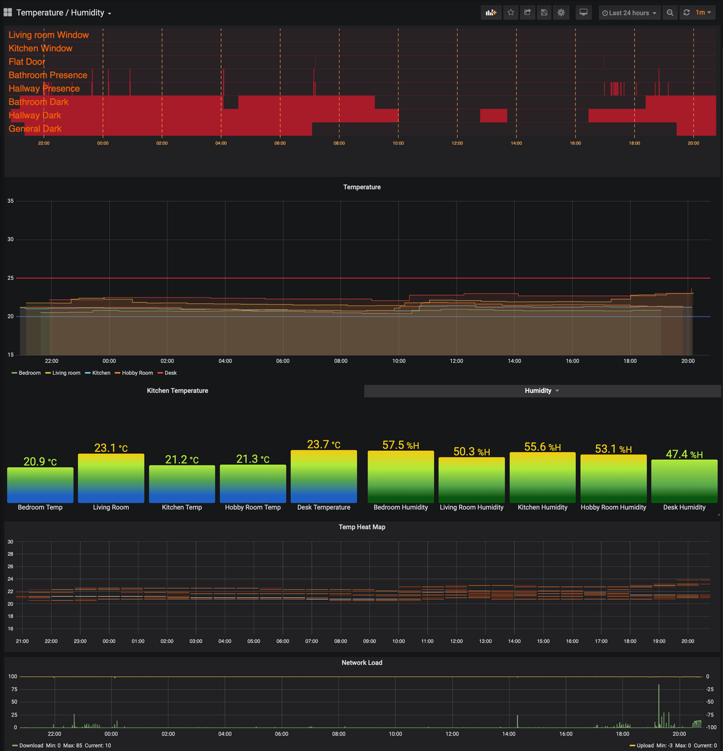The height and width of the screenshot is (751, 723).
Task: Click the Add panel icon
Action: (x=491, y=13)
